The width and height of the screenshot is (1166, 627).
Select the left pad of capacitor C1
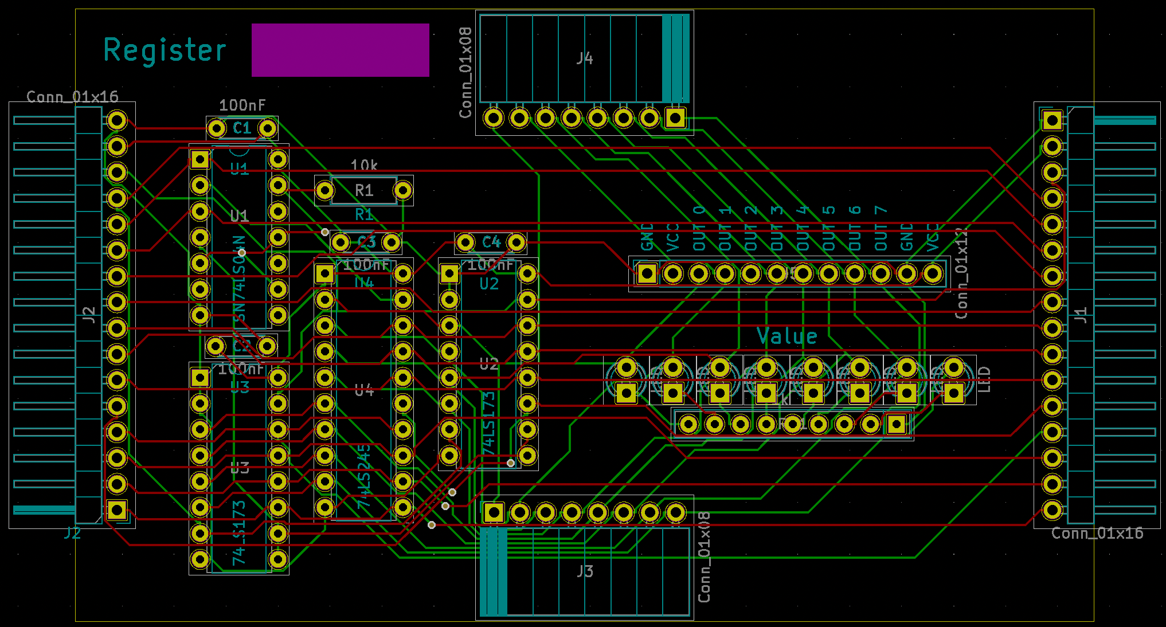click(x=216, y=128)
